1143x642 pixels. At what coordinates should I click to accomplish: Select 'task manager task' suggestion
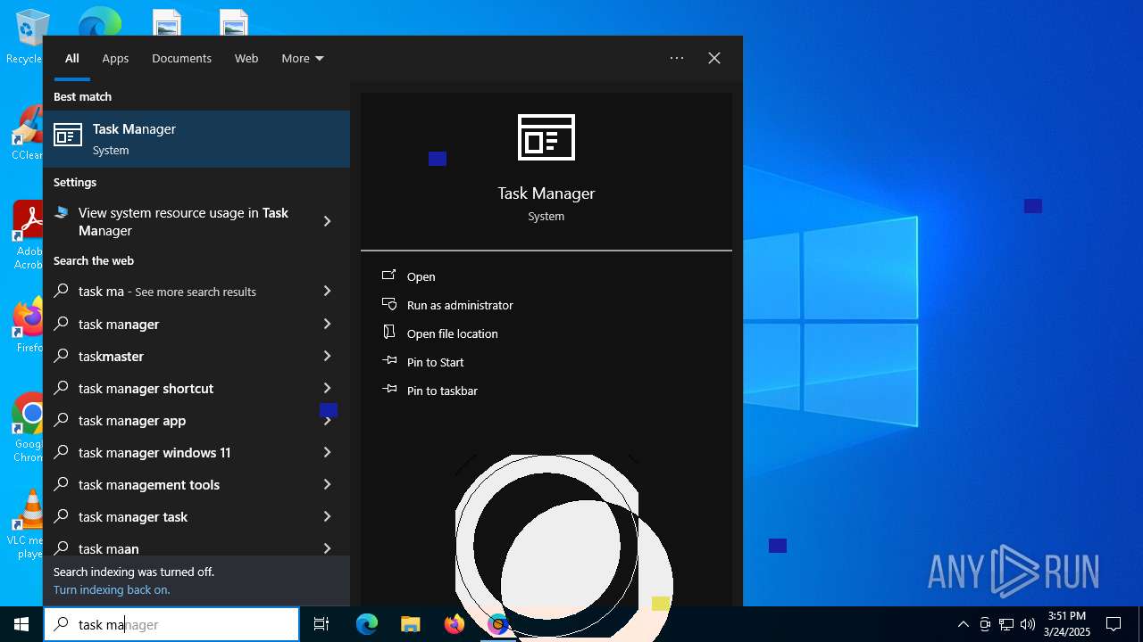tap(175, 516)
